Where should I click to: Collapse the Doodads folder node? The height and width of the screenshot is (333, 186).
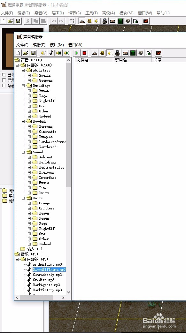coord(23,121)
